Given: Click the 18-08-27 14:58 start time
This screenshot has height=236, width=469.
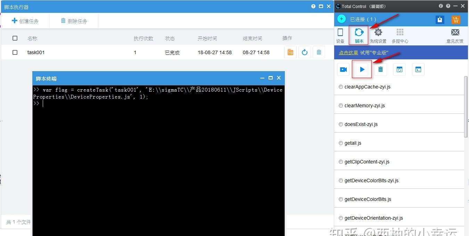Looking at the screenshot, I should 215,52.
